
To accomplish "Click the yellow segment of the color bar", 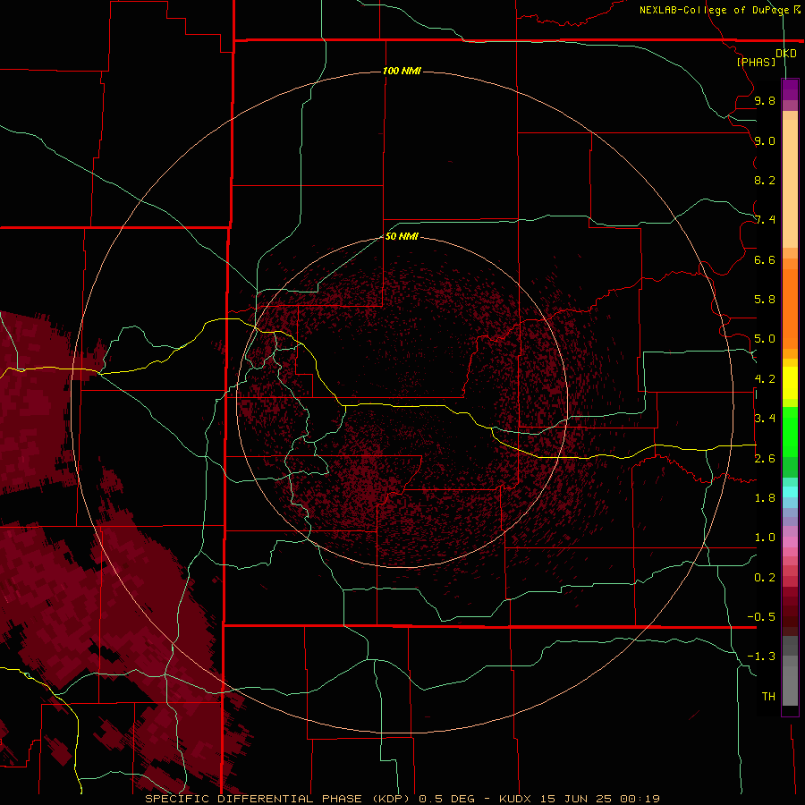I will [790, 383].
